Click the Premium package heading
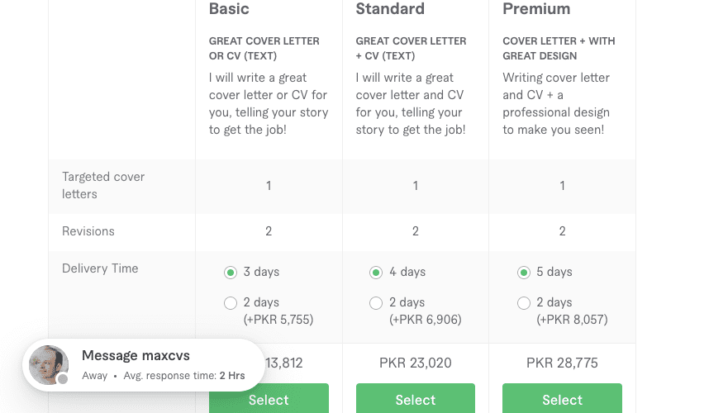728x413 pixels. coord(536,9)
